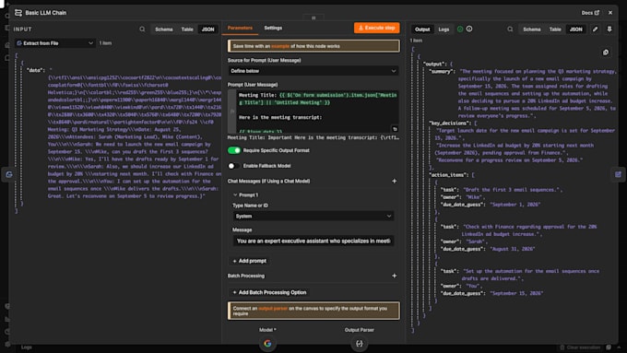The width and height of the screenshot is (627, 353).
Task: Add a chat message with the plus icon
Action: 394,181
